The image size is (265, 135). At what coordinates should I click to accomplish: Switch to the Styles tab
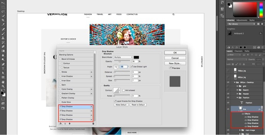[x=252, y=20]
